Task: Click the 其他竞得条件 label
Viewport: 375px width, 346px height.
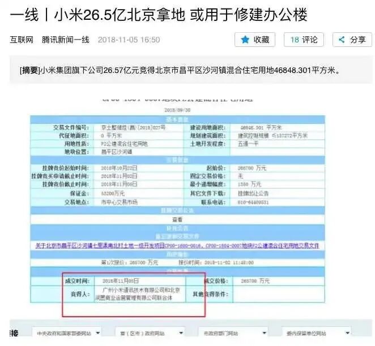Action: click(211, 294)
